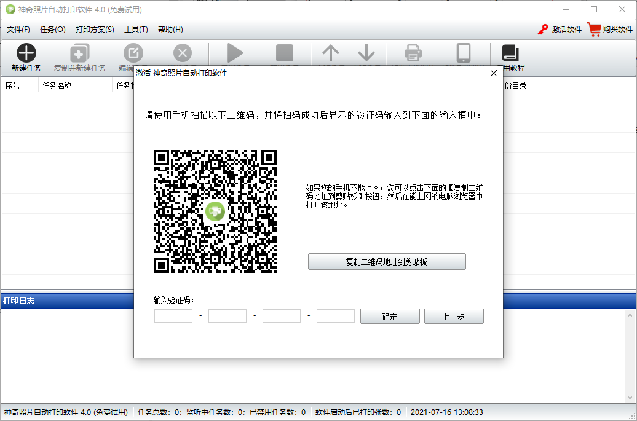Screen dimensions: 637x421
Task: Click the stop square toolbar icon
Action: 284,53
